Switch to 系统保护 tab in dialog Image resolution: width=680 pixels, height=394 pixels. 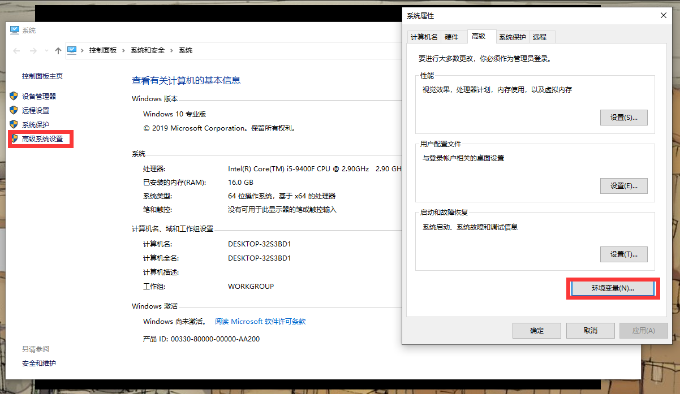(x=513, y=37)
